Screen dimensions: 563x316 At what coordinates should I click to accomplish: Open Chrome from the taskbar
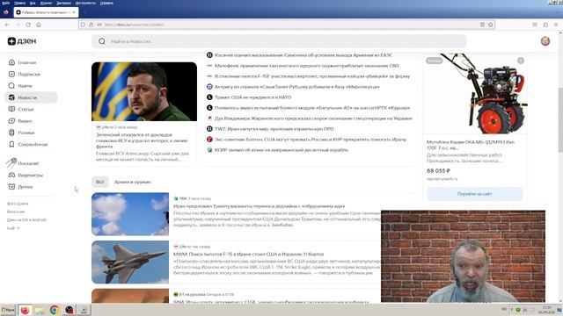tap(55, 310)
